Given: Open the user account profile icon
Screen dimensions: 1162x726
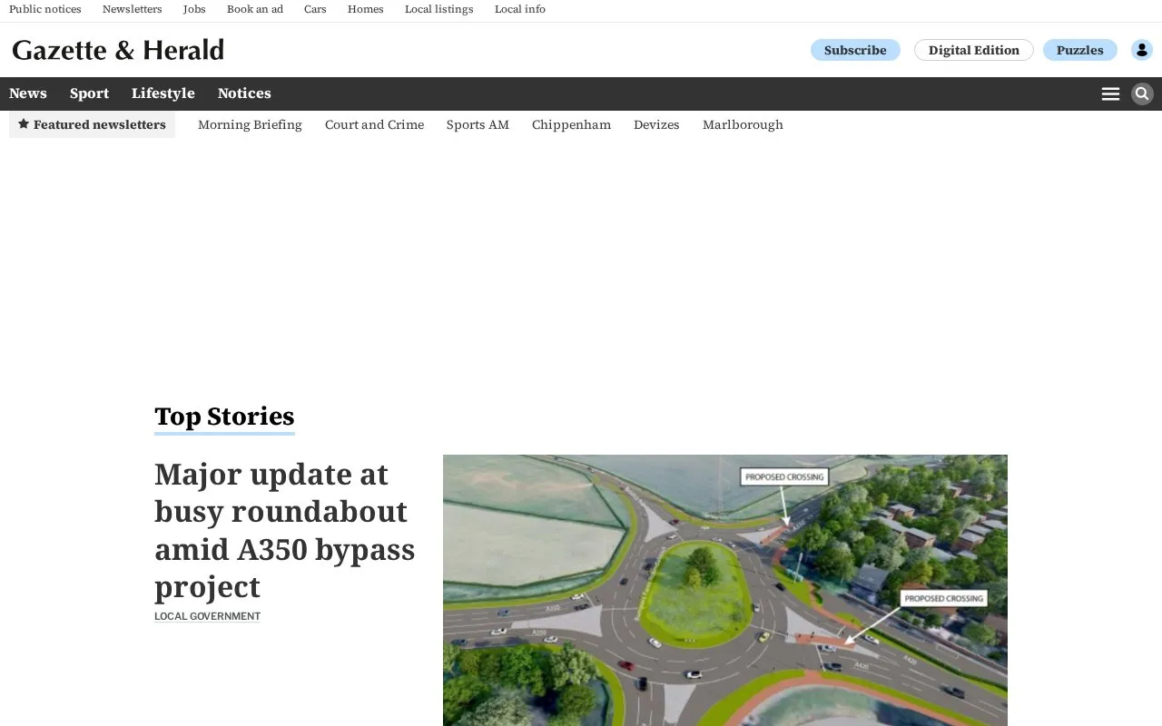Looking at the screenshot, I should coord(1142,50).
